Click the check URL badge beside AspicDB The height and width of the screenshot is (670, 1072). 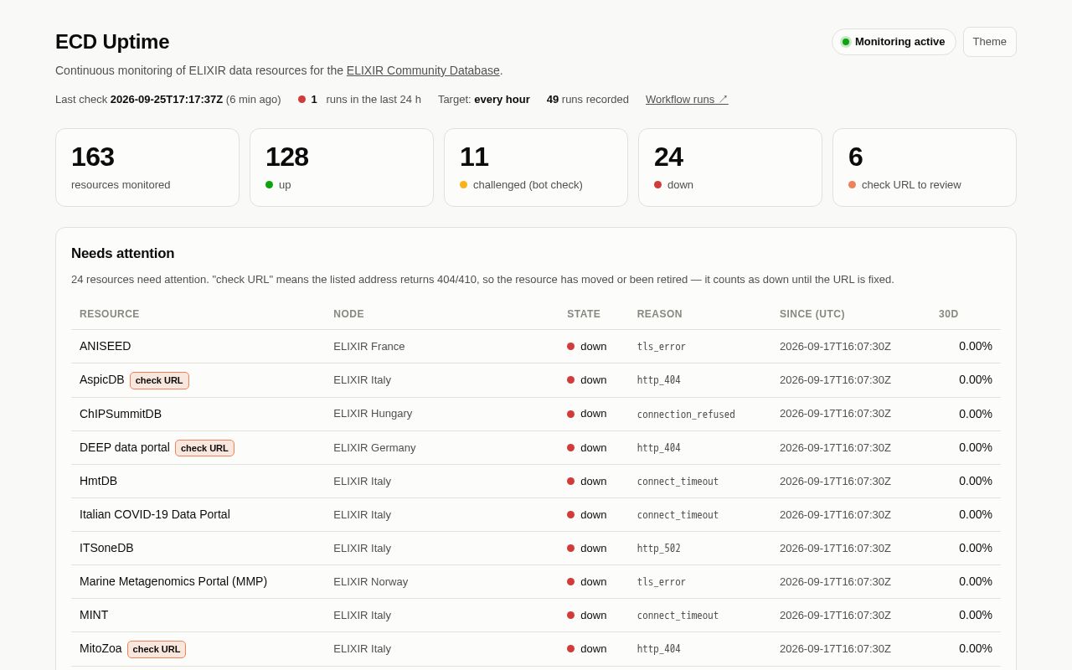[x=159, y=380]
